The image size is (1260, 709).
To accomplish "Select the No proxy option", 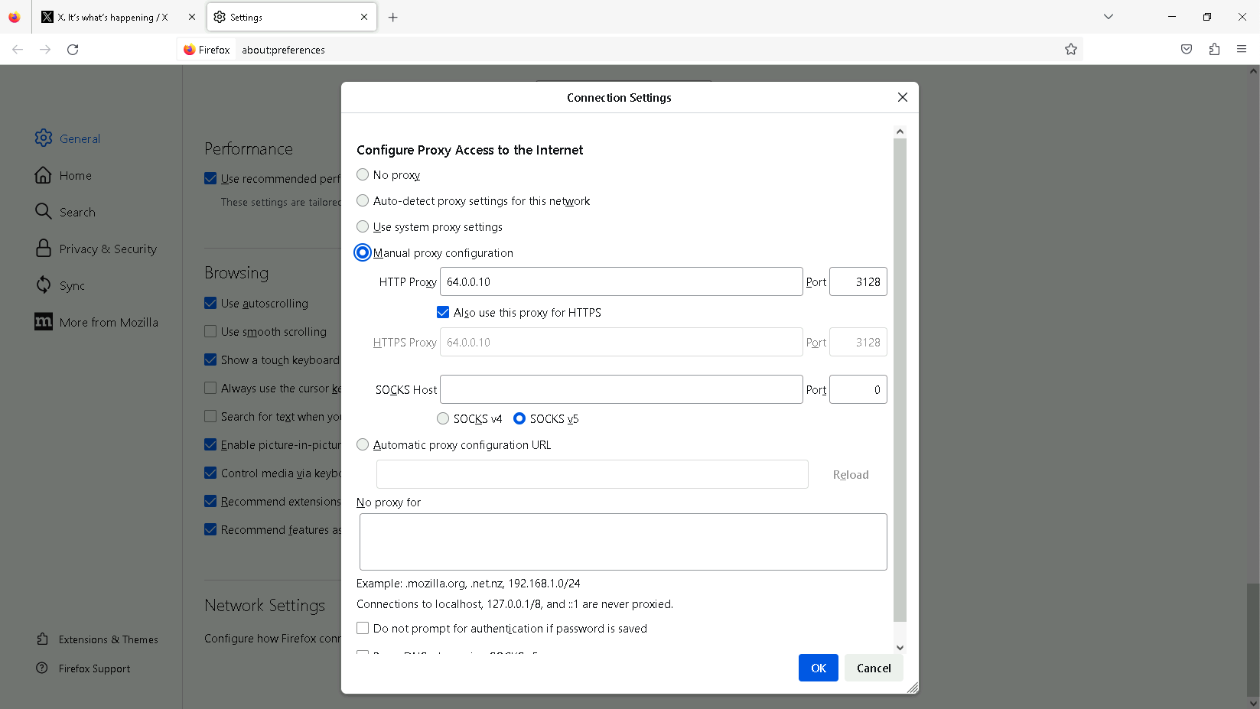I will coord(363,175).
